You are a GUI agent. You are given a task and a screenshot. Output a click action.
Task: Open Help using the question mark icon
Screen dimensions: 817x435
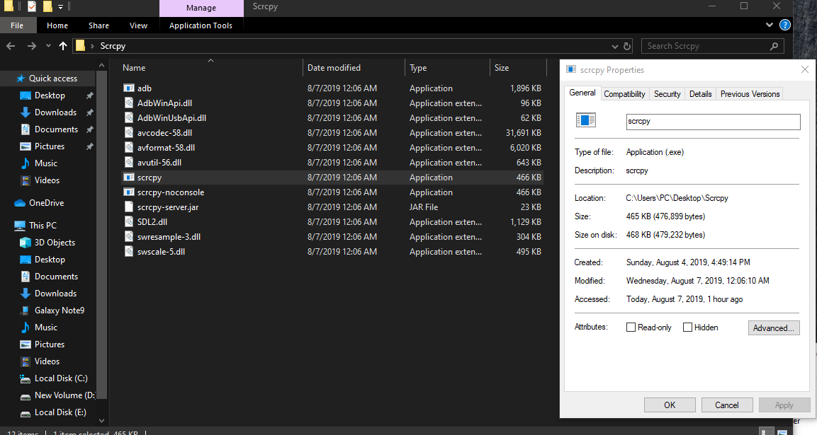coord(785,25)
